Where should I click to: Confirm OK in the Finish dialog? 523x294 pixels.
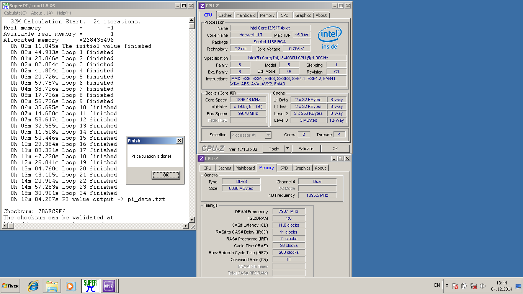tap(166, 175)
